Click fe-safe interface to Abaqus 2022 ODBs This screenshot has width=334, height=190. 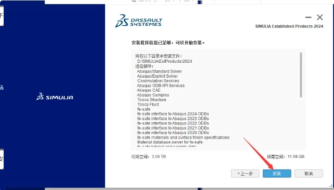click(x=173, y=123)
